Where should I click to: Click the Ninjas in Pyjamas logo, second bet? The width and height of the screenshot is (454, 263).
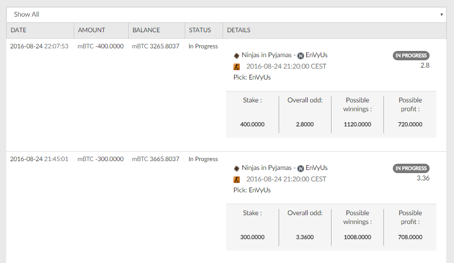(237, 168)
